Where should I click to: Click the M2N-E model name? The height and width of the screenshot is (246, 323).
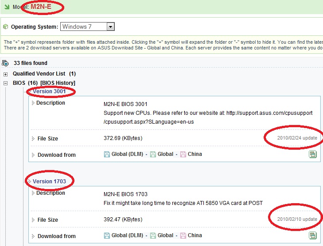click(x=41, y=7)
